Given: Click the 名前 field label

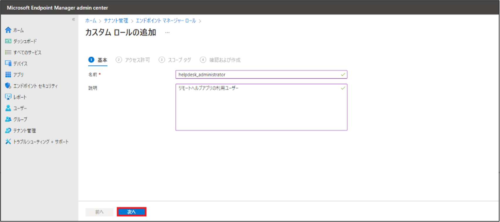Looking at the screenshot, I should (x=93, y=74).
